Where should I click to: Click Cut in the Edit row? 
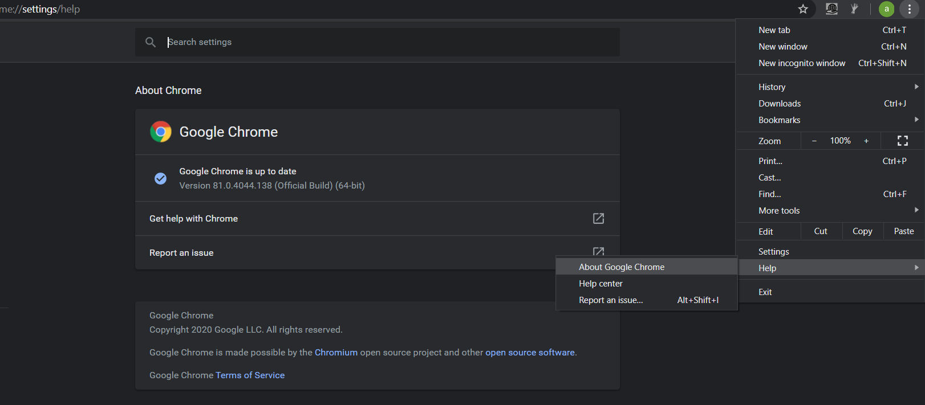[x=821, y=231]
